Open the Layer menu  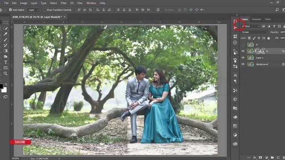click(x=34, y=3)
